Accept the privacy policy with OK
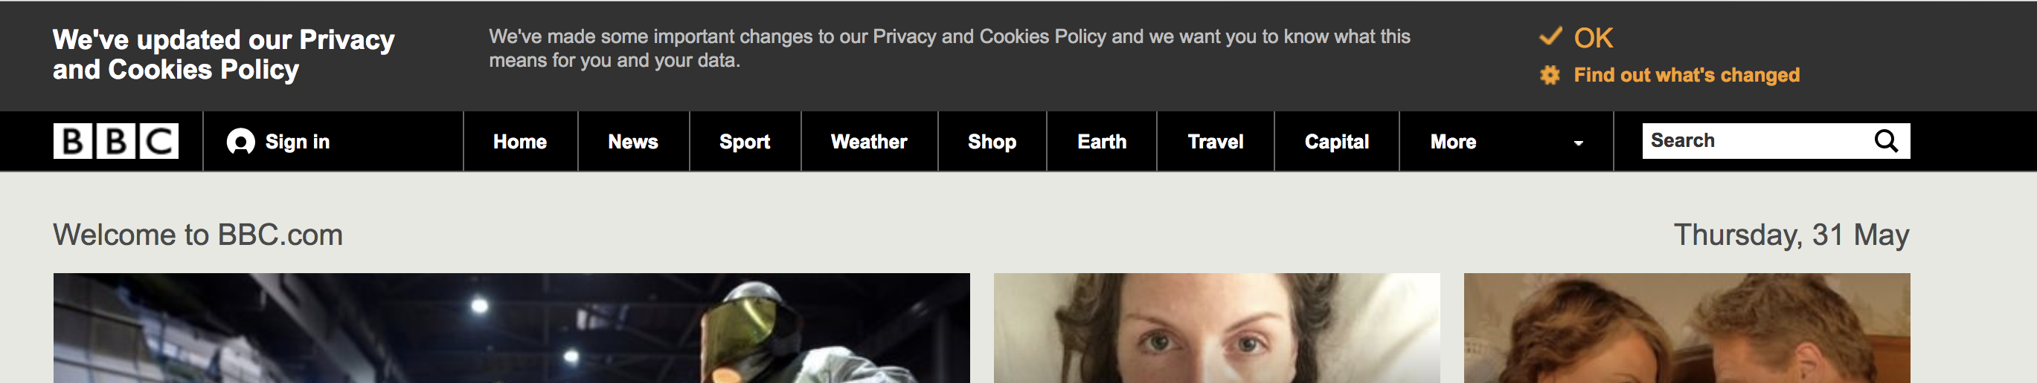Image resolution: width=2037 pixels, height=383 pixels. click(1593, 38)
